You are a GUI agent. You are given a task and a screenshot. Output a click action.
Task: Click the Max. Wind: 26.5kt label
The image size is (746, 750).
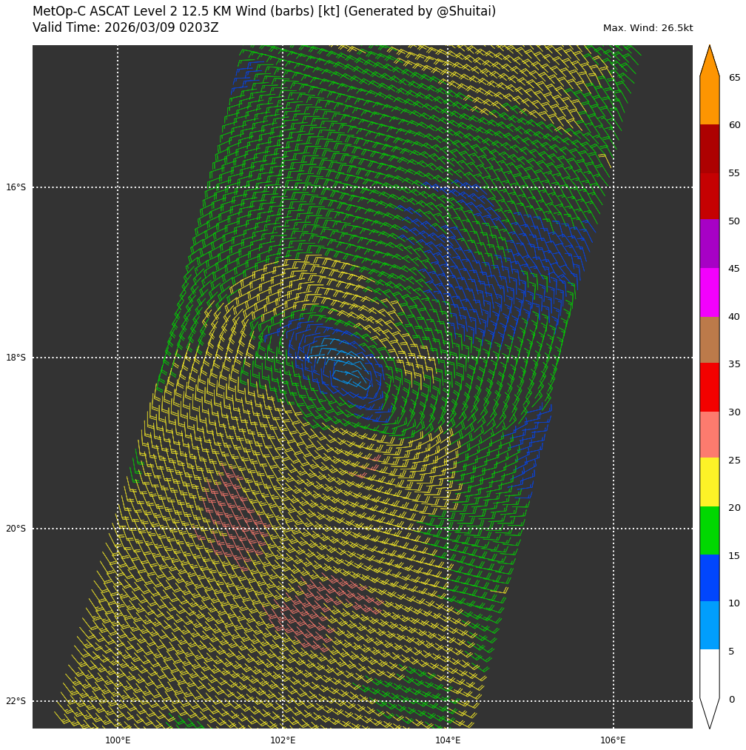pyautogui.click(x=648, y=28)
